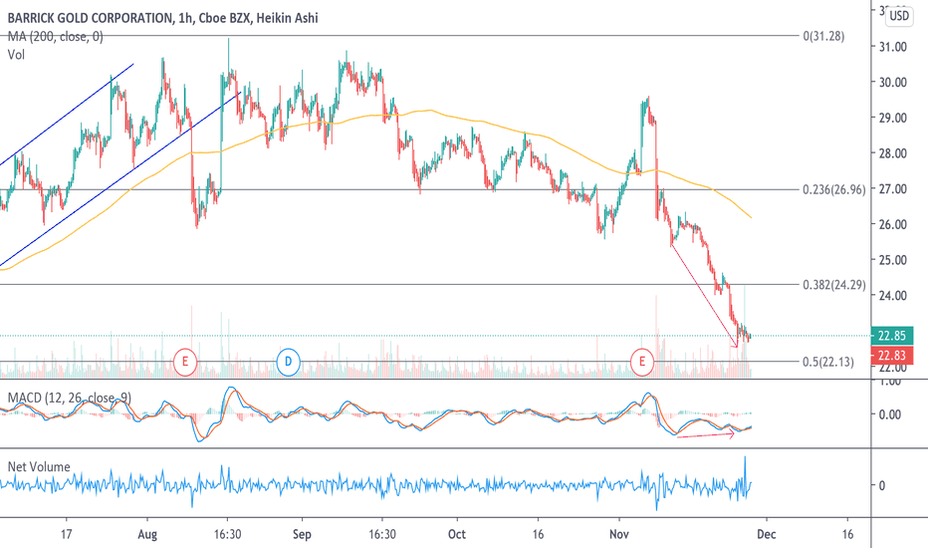Click the 0.5(22.13) Fibonacci level label
Viewport: 928px width, 548px height.
pyautogui.click(x=828, y=362)
